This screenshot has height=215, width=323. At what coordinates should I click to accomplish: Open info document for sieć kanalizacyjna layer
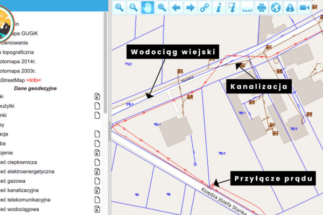[97, 190]
